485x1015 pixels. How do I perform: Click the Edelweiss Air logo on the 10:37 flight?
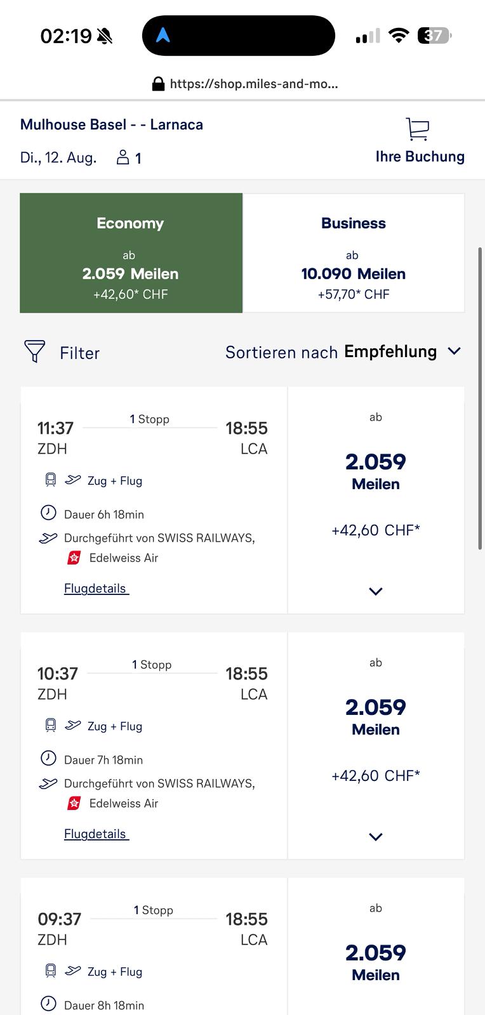point(74,804)
